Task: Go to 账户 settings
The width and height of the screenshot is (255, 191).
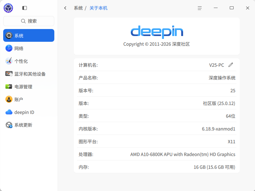Action: click(x=29, y=99)
